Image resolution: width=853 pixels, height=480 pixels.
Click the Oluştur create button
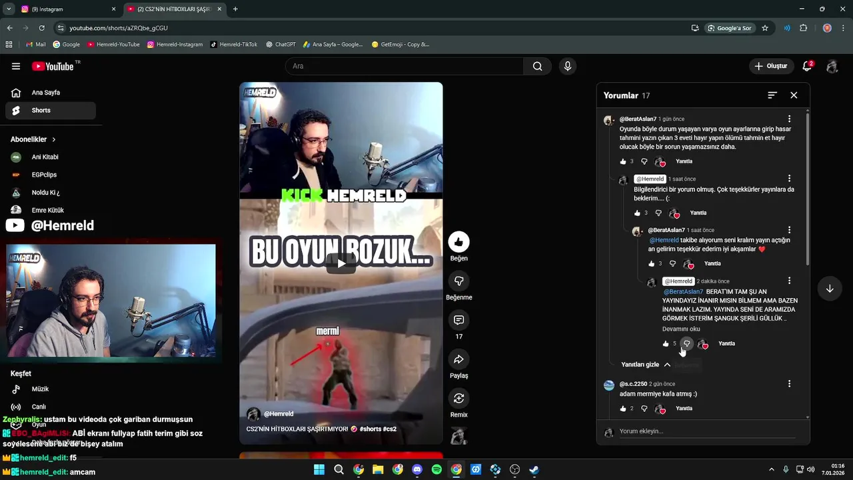point(771,66)
